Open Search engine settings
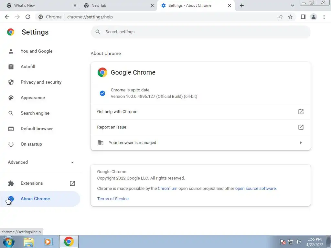 pyautogui.click(x=40, y=113)
